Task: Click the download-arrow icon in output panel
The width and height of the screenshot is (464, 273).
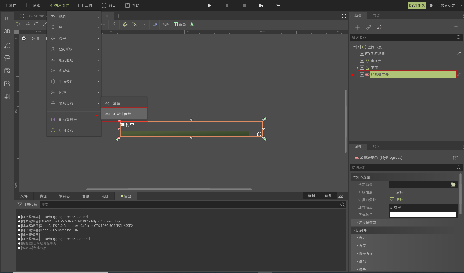Action: pos(341,196)
